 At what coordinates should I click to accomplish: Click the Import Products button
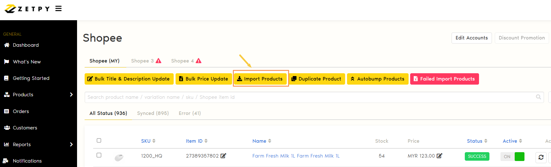(260, 79)
